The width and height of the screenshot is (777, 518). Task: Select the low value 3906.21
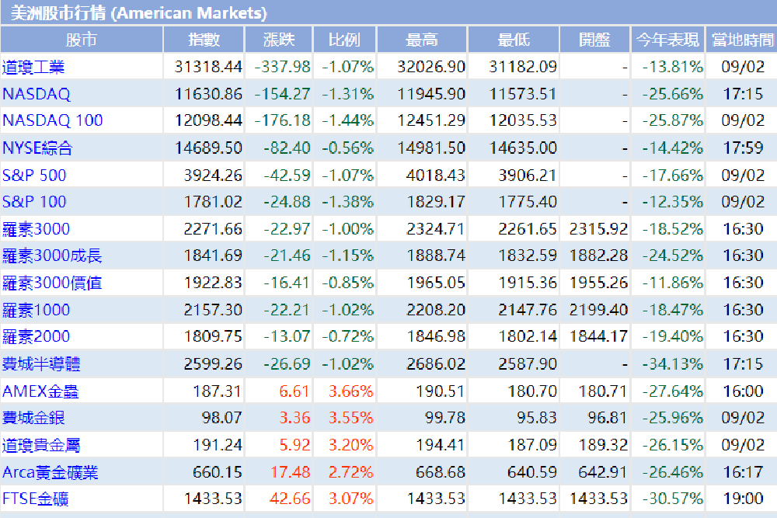pos(528,175)
